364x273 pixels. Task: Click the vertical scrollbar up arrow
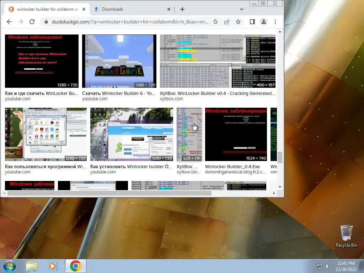point(280,32)
